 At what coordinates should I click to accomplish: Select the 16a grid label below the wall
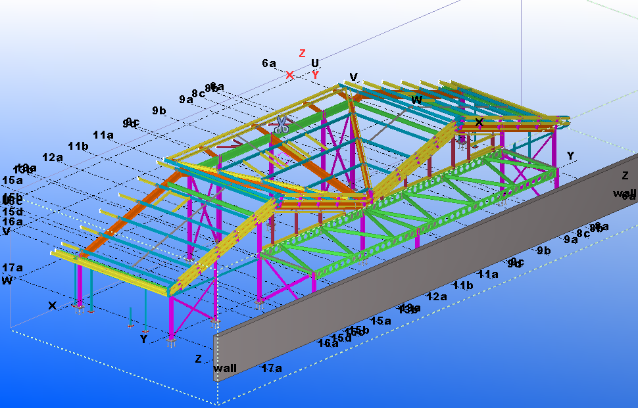[328, 343]
